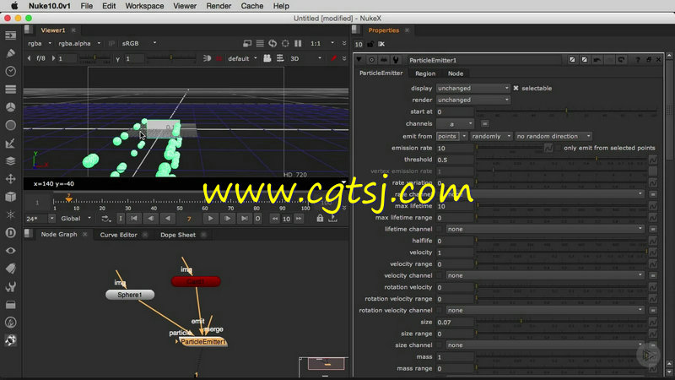Open the emit from points dropdown
The width and height of the screenshot is (675, 380).
point(451,136)
